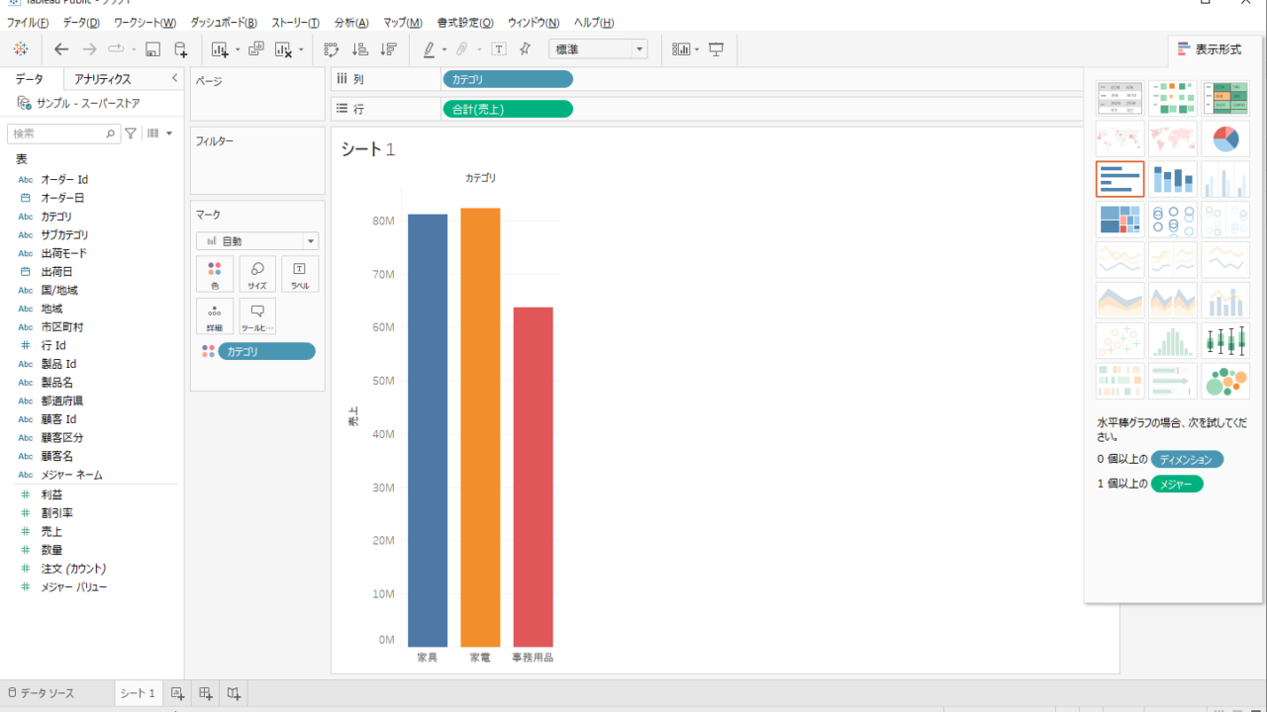Select the packed bubbles chart in Show Me
Viewport: 1267px width, 712px height.
[x=1225, y=381]
